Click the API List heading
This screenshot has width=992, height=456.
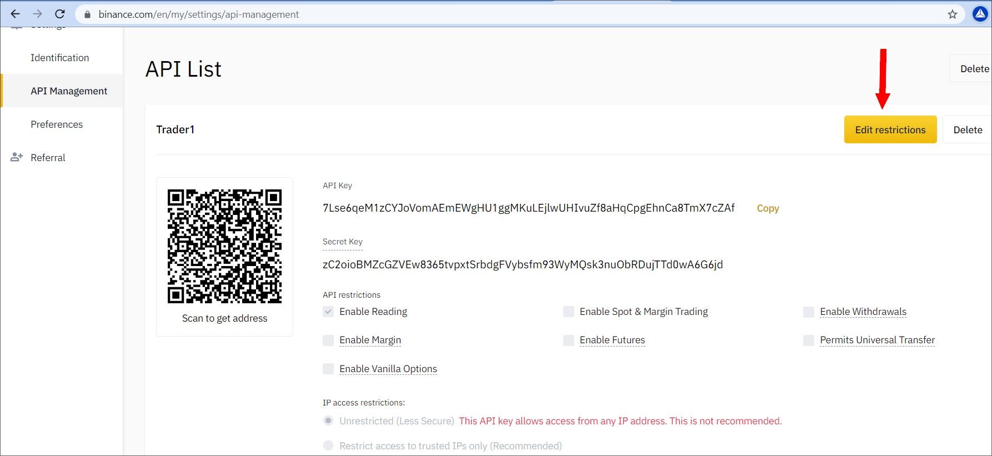point(183,69)
